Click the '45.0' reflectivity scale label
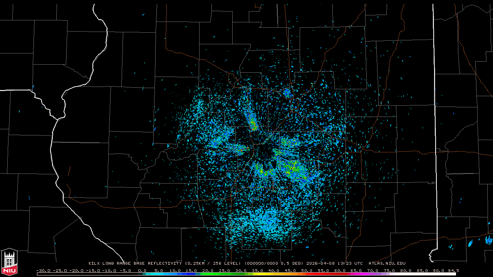The height and width of the screenshot is (277, 493). pos(290,270)
